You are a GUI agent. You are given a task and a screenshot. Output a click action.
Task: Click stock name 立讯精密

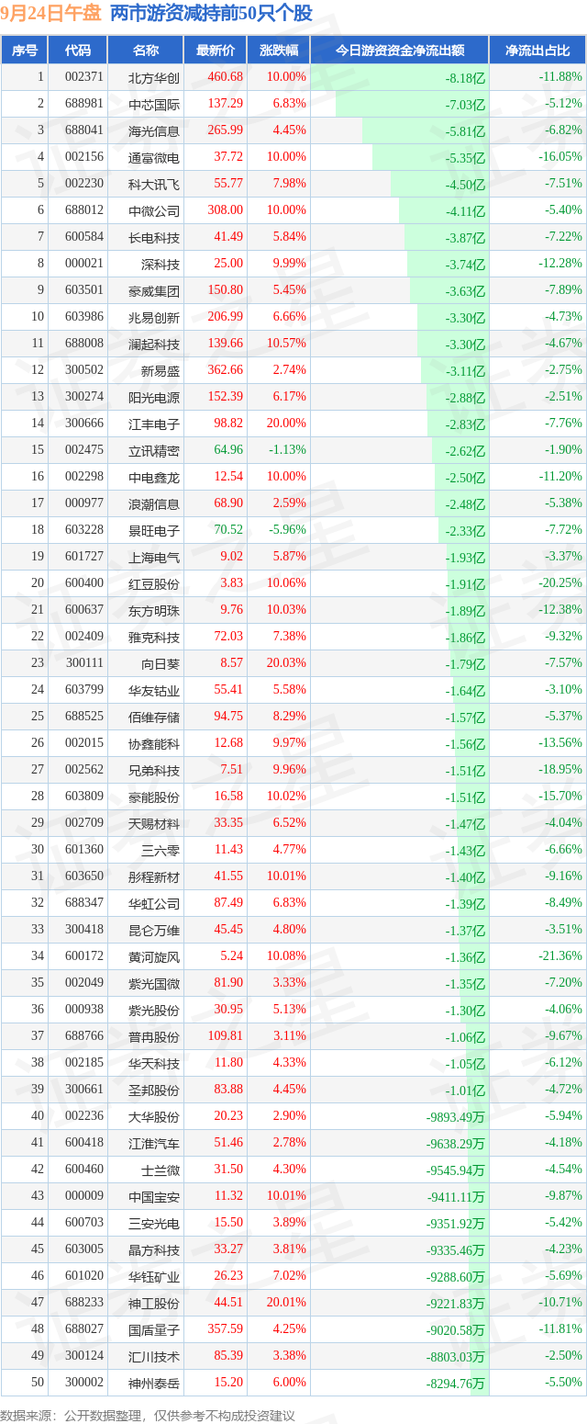click(155, 450)
